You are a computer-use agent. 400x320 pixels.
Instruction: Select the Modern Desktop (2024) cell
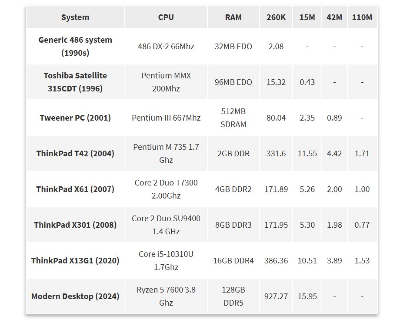tap(75, 296)
